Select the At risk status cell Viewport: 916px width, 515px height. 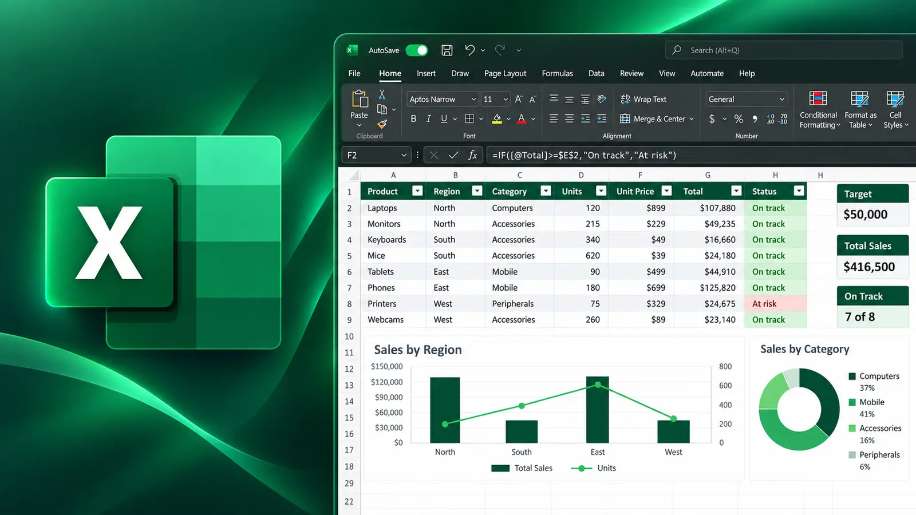tap(775, 304)
